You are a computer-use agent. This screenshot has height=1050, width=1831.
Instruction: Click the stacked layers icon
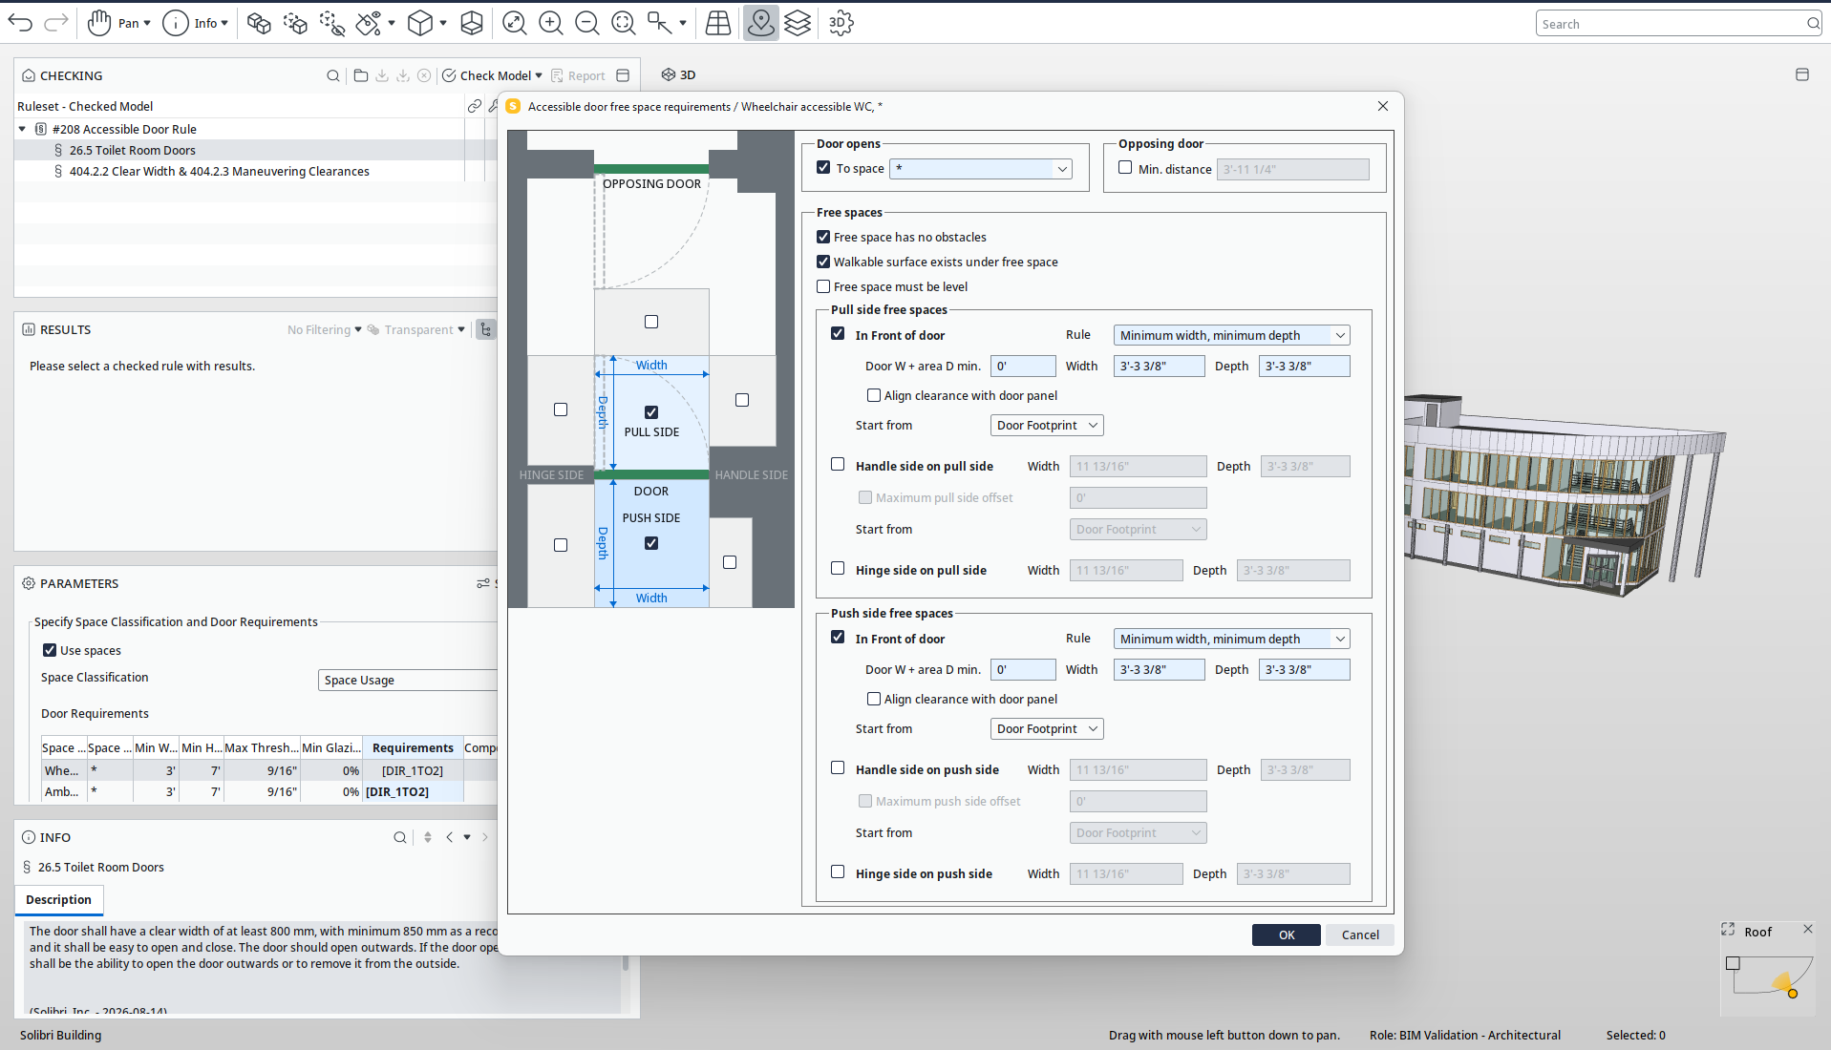click(798, 23)
